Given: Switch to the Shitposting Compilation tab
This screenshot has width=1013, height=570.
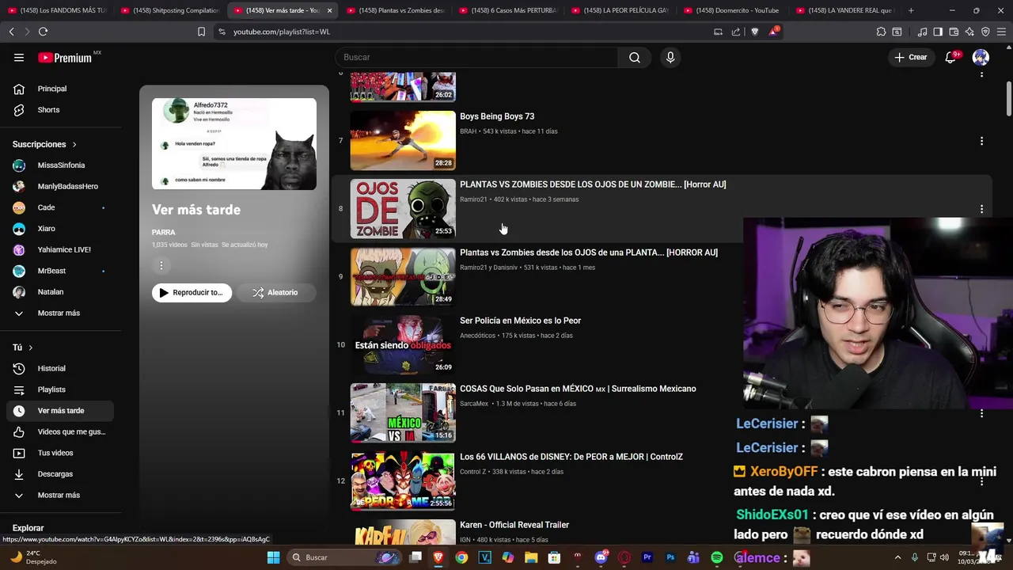Looking at the screenshot, I should (x=169, y=10).
